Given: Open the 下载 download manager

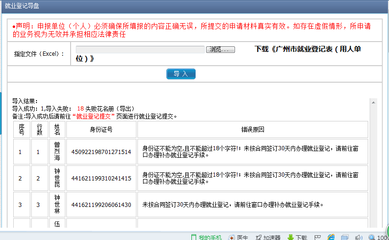Looking at the screenshot, I should (298, 237).
